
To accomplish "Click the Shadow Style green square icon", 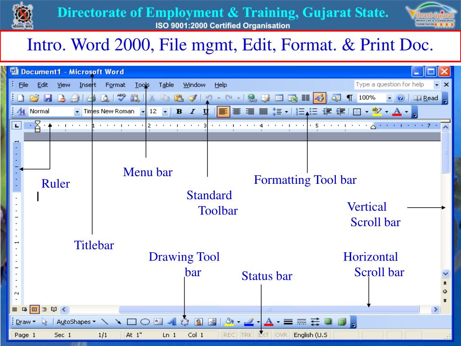I will (x=328, y=321).
